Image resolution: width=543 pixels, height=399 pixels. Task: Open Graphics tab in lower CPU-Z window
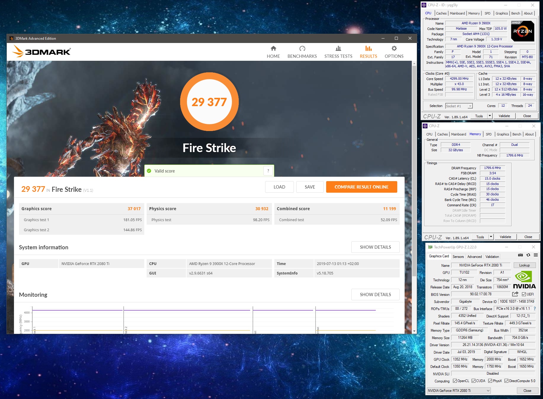[x=503, y=134]
